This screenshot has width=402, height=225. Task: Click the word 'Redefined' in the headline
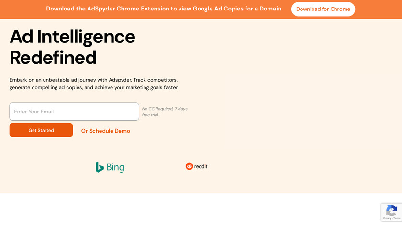pyautogui.click(x=53, y=58)
